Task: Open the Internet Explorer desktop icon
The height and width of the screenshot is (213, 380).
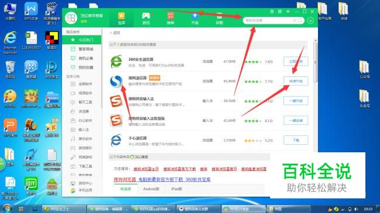Action: point(10,43)
